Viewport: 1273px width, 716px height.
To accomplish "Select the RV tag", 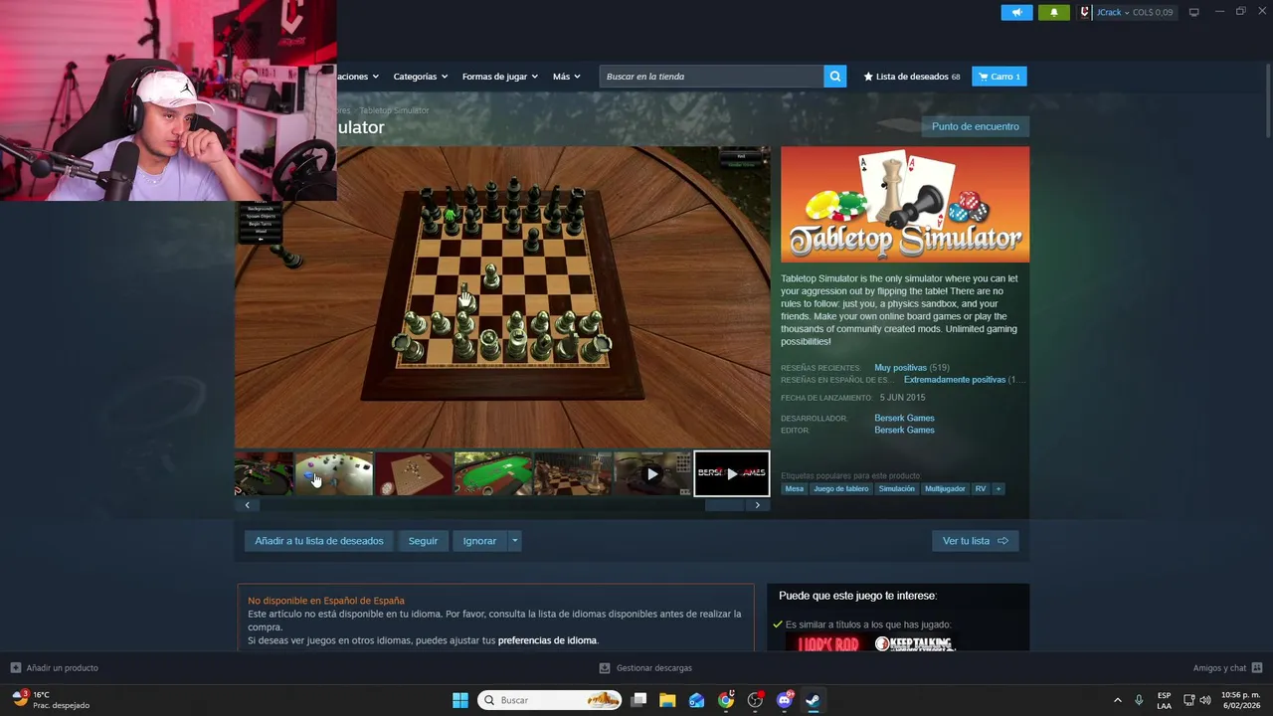I will click(981, 488).
